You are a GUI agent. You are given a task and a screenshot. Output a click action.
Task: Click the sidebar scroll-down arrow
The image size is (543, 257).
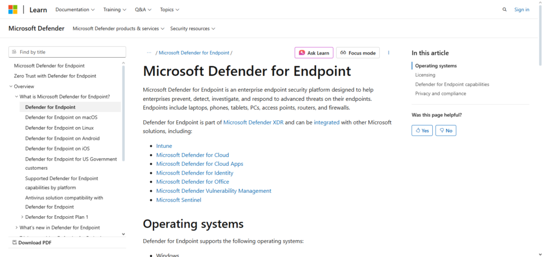click(123, 234)
